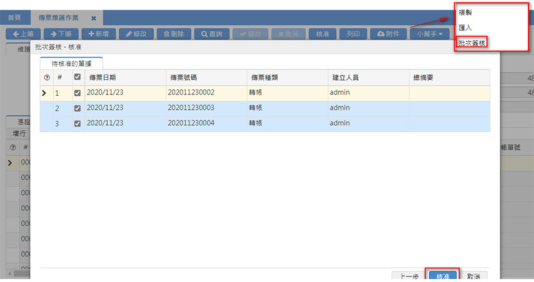
Task: Uncheck voucher 202011230004 row checkbox
Action: pyautogui.click(x=78, y=123)
